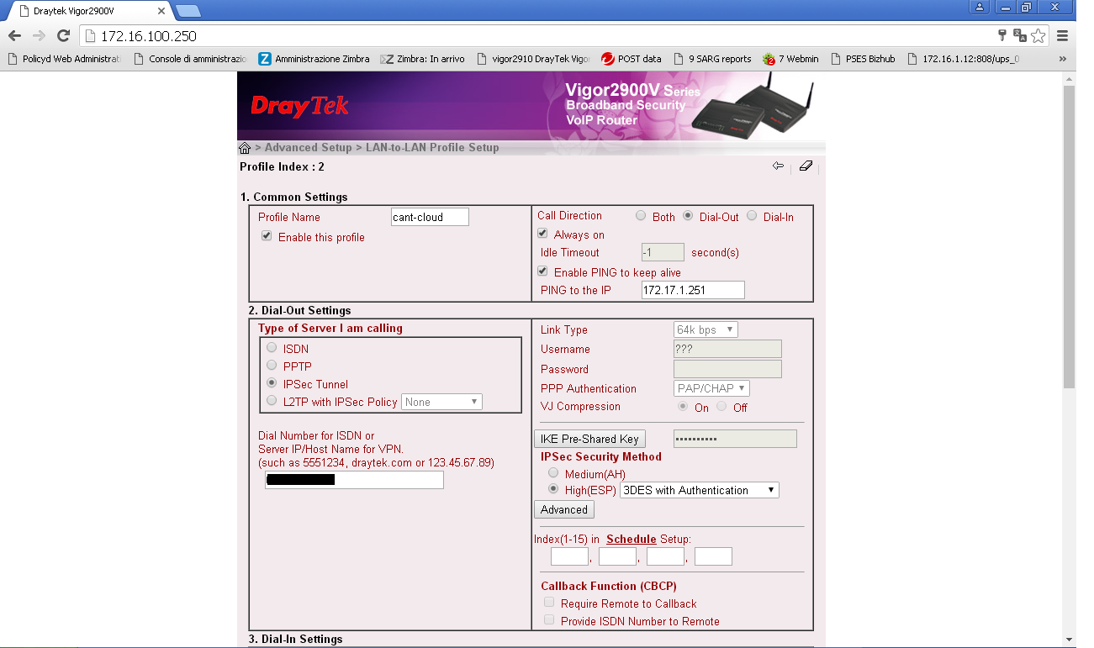Click the eraser clear-profile icon
Screen dimensions: 1094x648
click(805, 166)
